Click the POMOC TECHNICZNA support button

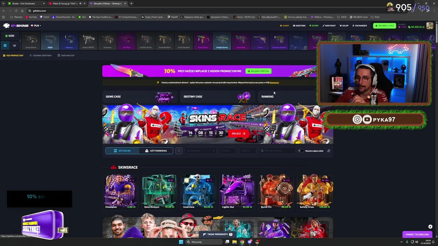(x=417, y=234)
